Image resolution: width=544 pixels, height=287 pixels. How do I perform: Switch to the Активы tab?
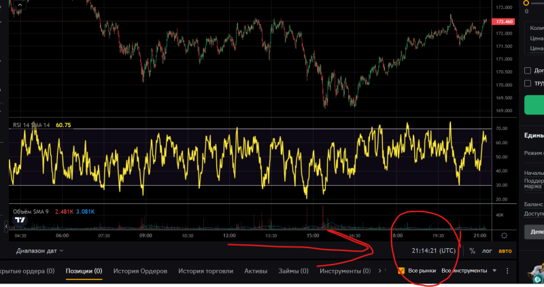coord(256,271)
